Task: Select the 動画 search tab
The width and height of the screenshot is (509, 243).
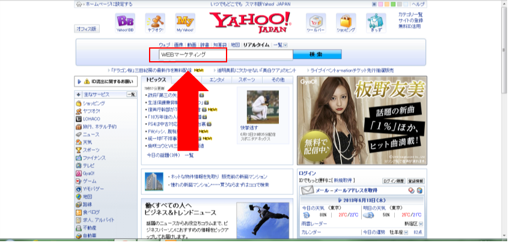Action: (192, 45)
